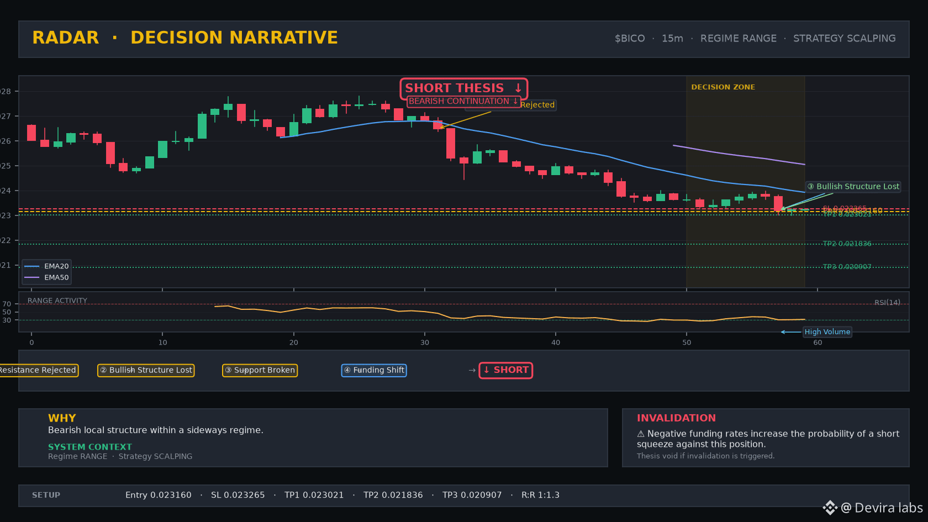Click TP2 0.021836 in setup bar
This screenshot has height=522, width=928.
pyautogui.click(x=393, y=495)
